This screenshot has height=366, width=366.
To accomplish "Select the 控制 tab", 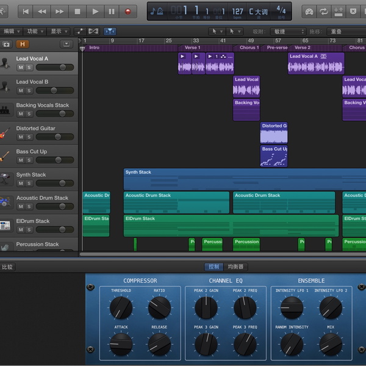I will 214,267.
